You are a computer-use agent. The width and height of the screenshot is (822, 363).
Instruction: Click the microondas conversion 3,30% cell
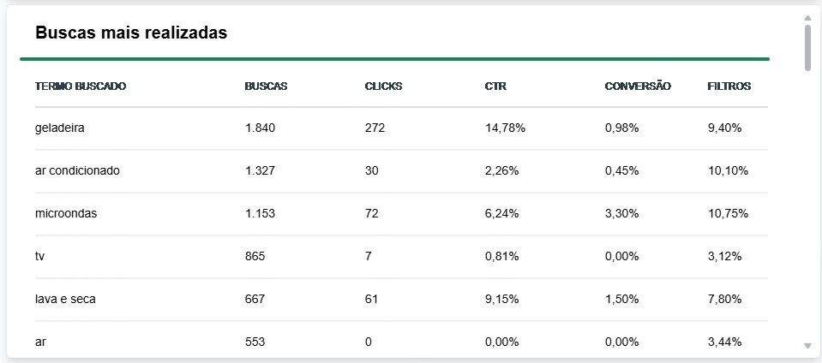point(621,214)
